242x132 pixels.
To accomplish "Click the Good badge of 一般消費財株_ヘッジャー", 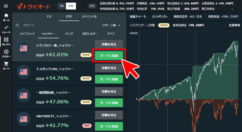I will (86, 102).
